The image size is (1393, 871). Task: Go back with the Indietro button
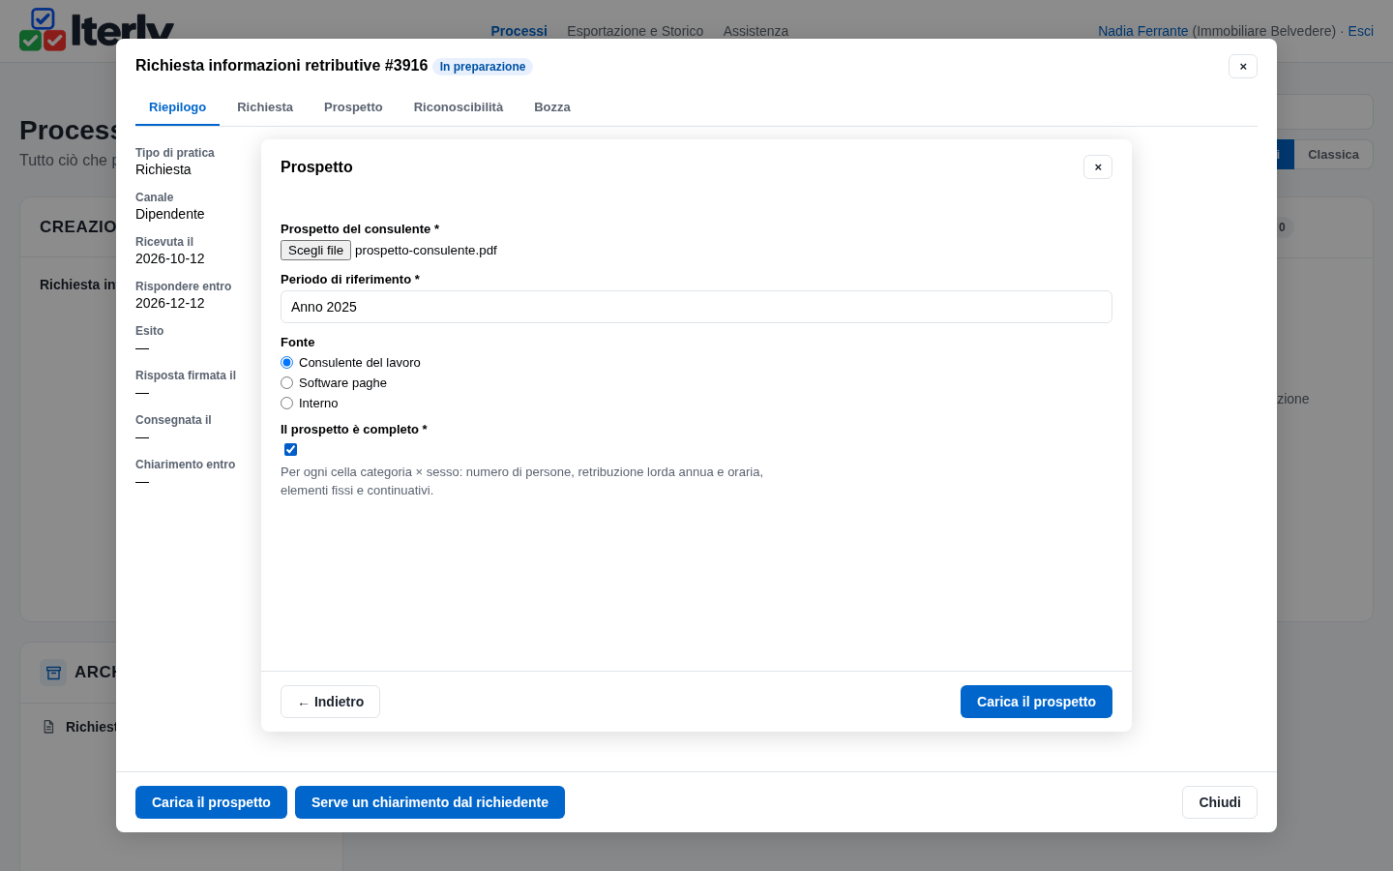pyautogui.click(x=330, y=702)
